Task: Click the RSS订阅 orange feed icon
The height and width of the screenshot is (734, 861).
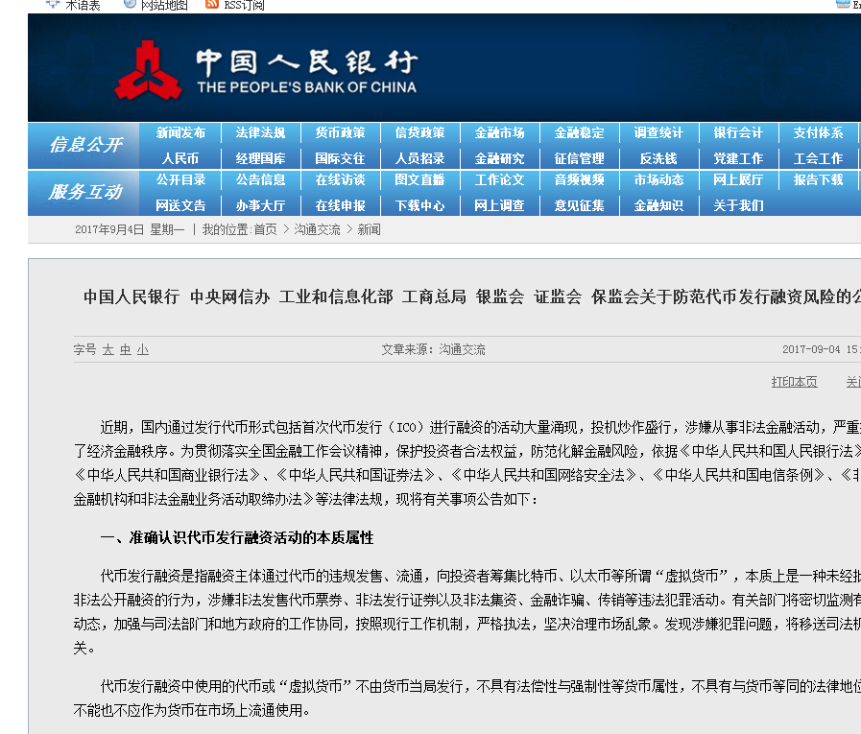Action: [x=212, y=5]
